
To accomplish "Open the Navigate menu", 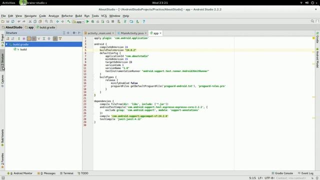I will (x=30, y=16).
